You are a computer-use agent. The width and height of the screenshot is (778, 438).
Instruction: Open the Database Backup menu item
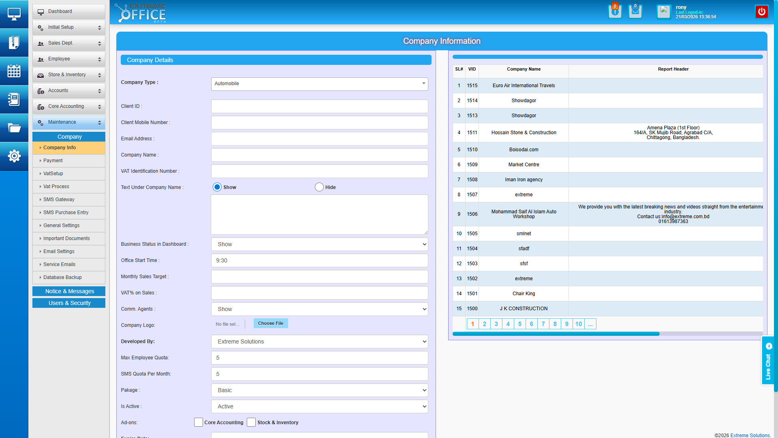(62, 277)
